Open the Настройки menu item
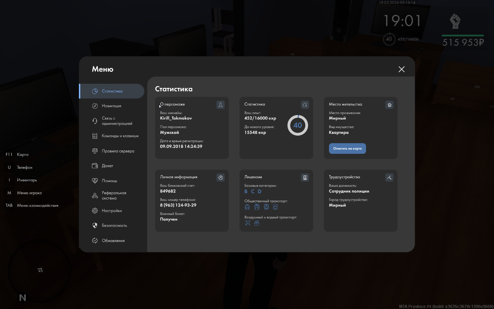The height and width of the screenshot is (309, 494). click(x=111, y=211)
